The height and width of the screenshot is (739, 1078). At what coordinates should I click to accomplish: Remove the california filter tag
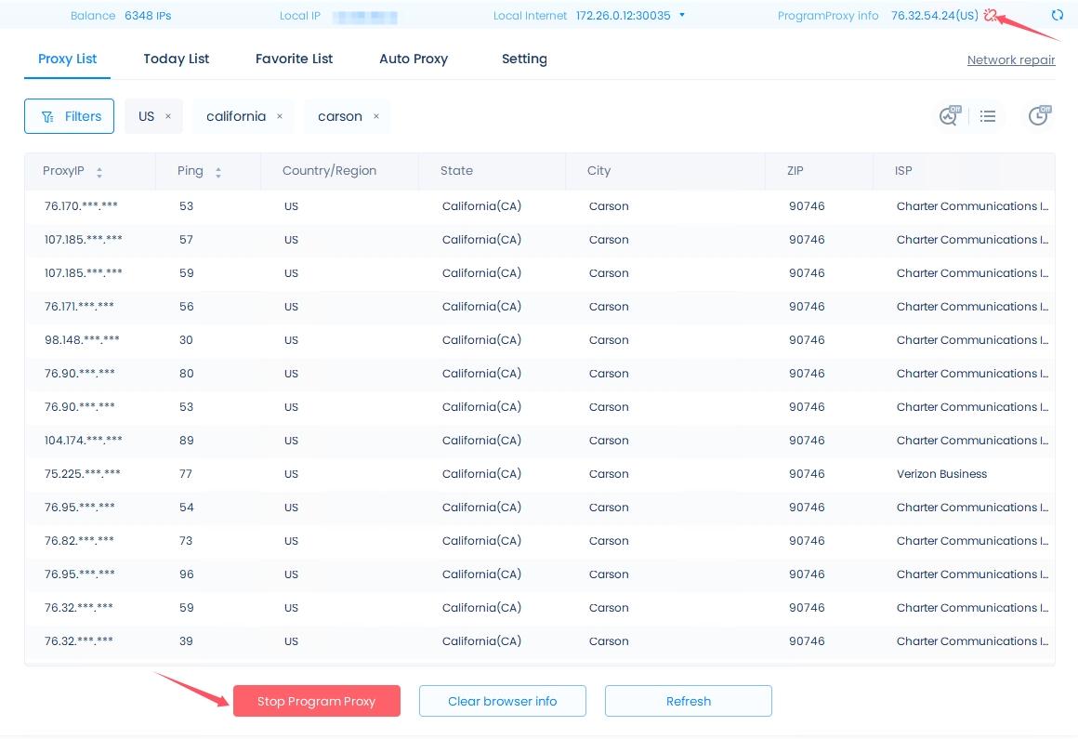pos(279,116)
